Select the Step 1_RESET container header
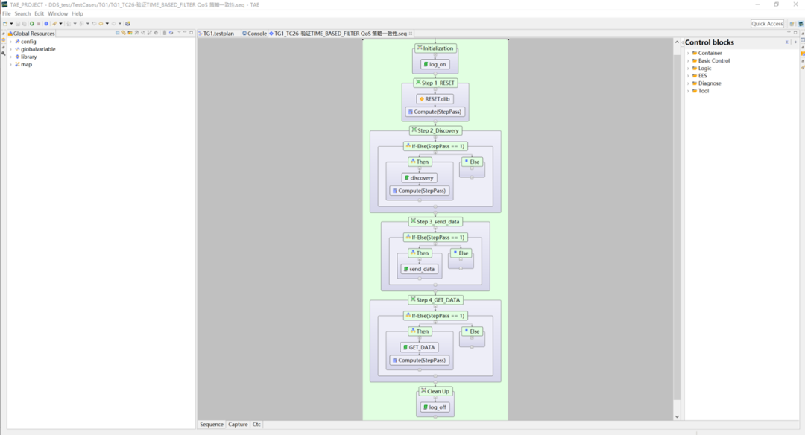Screen dimensions: 805x435 pos(435,83)
